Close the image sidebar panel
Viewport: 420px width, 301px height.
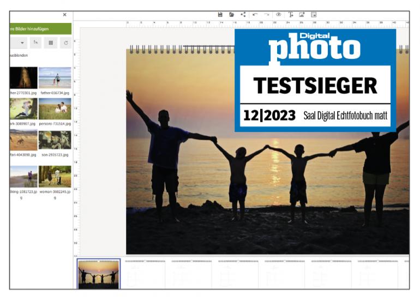click(x=64, y=15)
